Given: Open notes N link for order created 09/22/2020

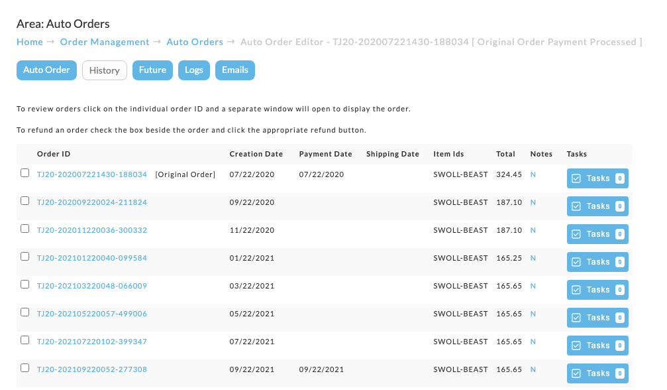Looking at the screenshot, I should point(533,202).
